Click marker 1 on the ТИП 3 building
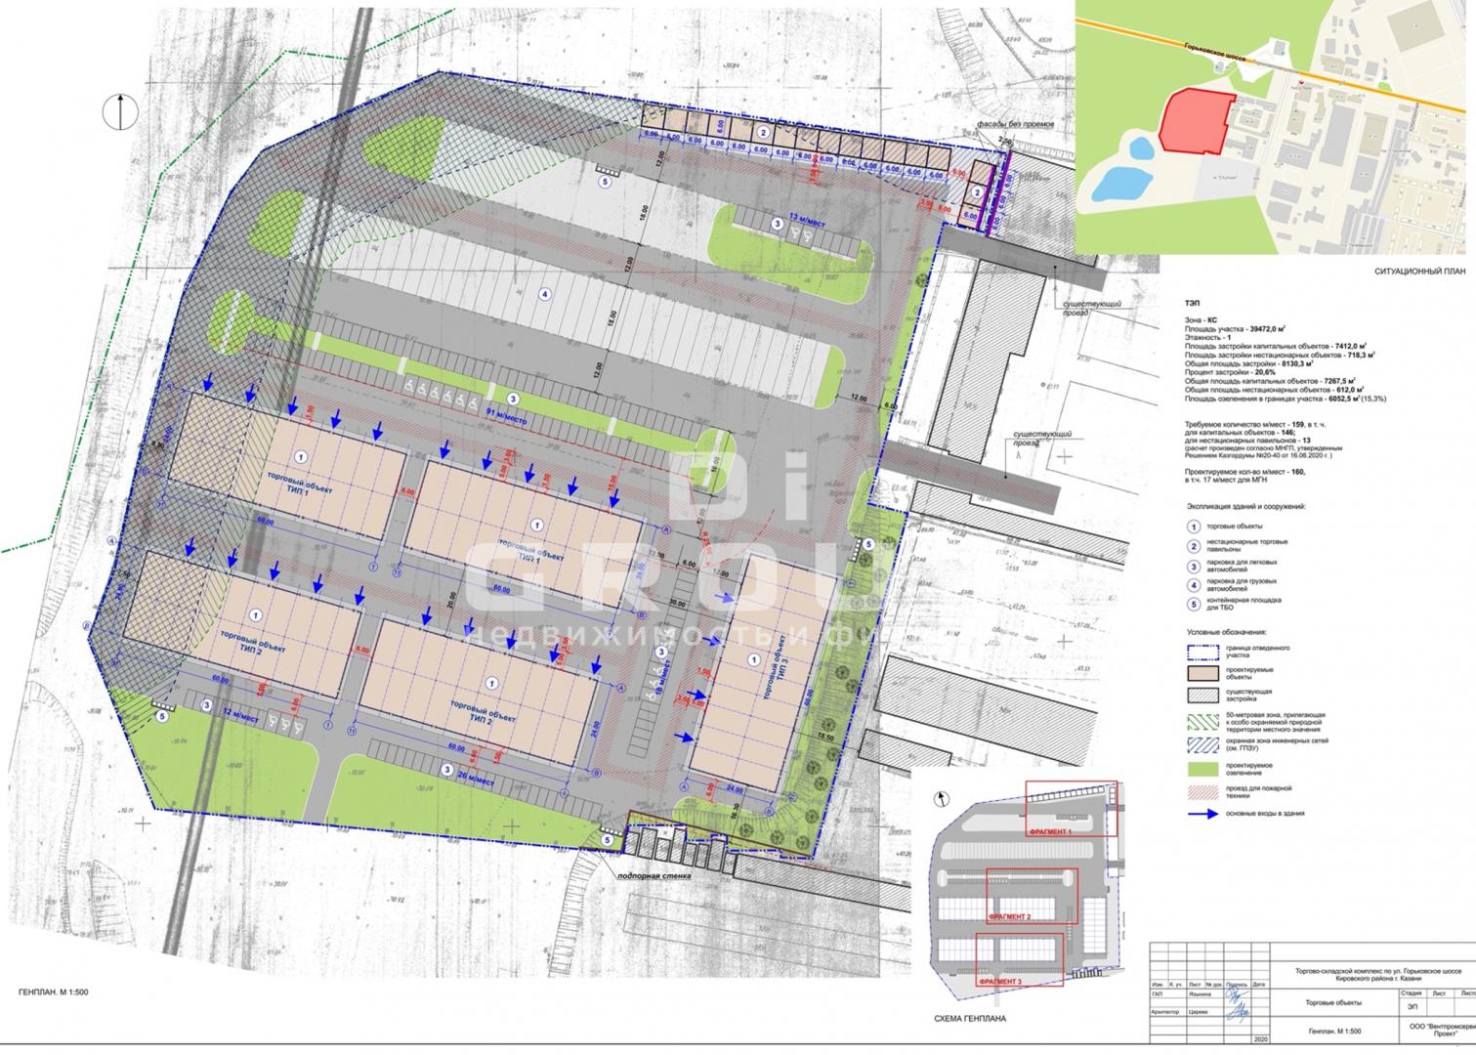The height and width of the screenshot is (1055, 1476). [x=754, y=660]
